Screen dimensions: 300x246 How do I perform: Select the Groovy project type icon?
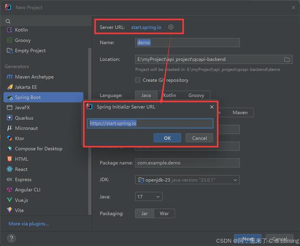[10, 40]
